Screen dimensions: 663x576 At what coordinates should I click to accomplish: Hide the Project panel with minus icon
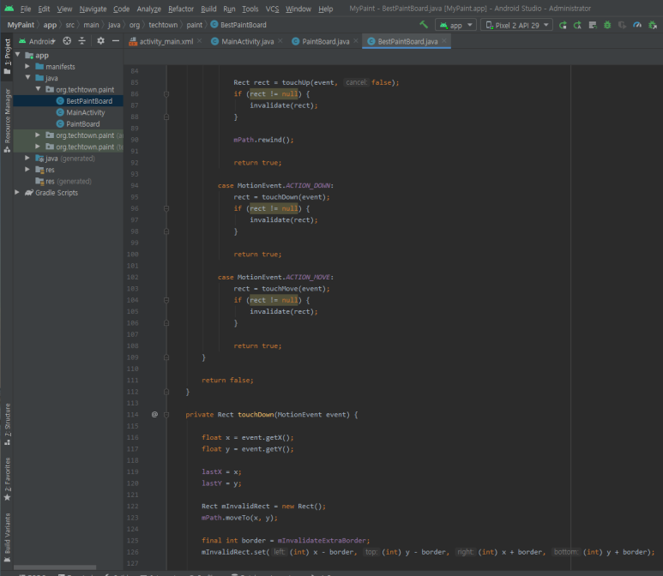point(116,40)
